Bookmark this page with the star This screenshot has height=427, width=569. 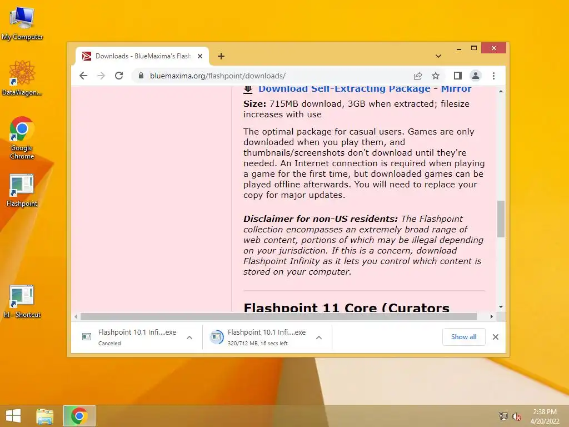(436, 76)
